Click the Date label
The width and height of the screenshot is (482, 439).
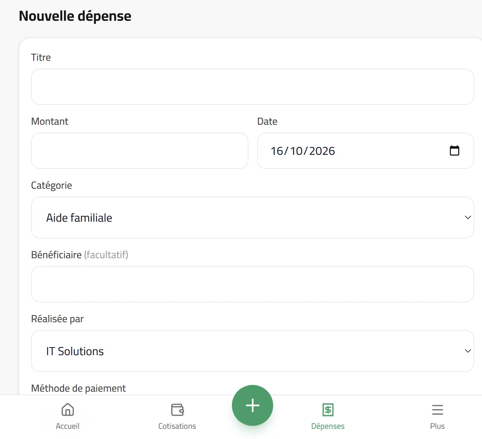[267, 121]
